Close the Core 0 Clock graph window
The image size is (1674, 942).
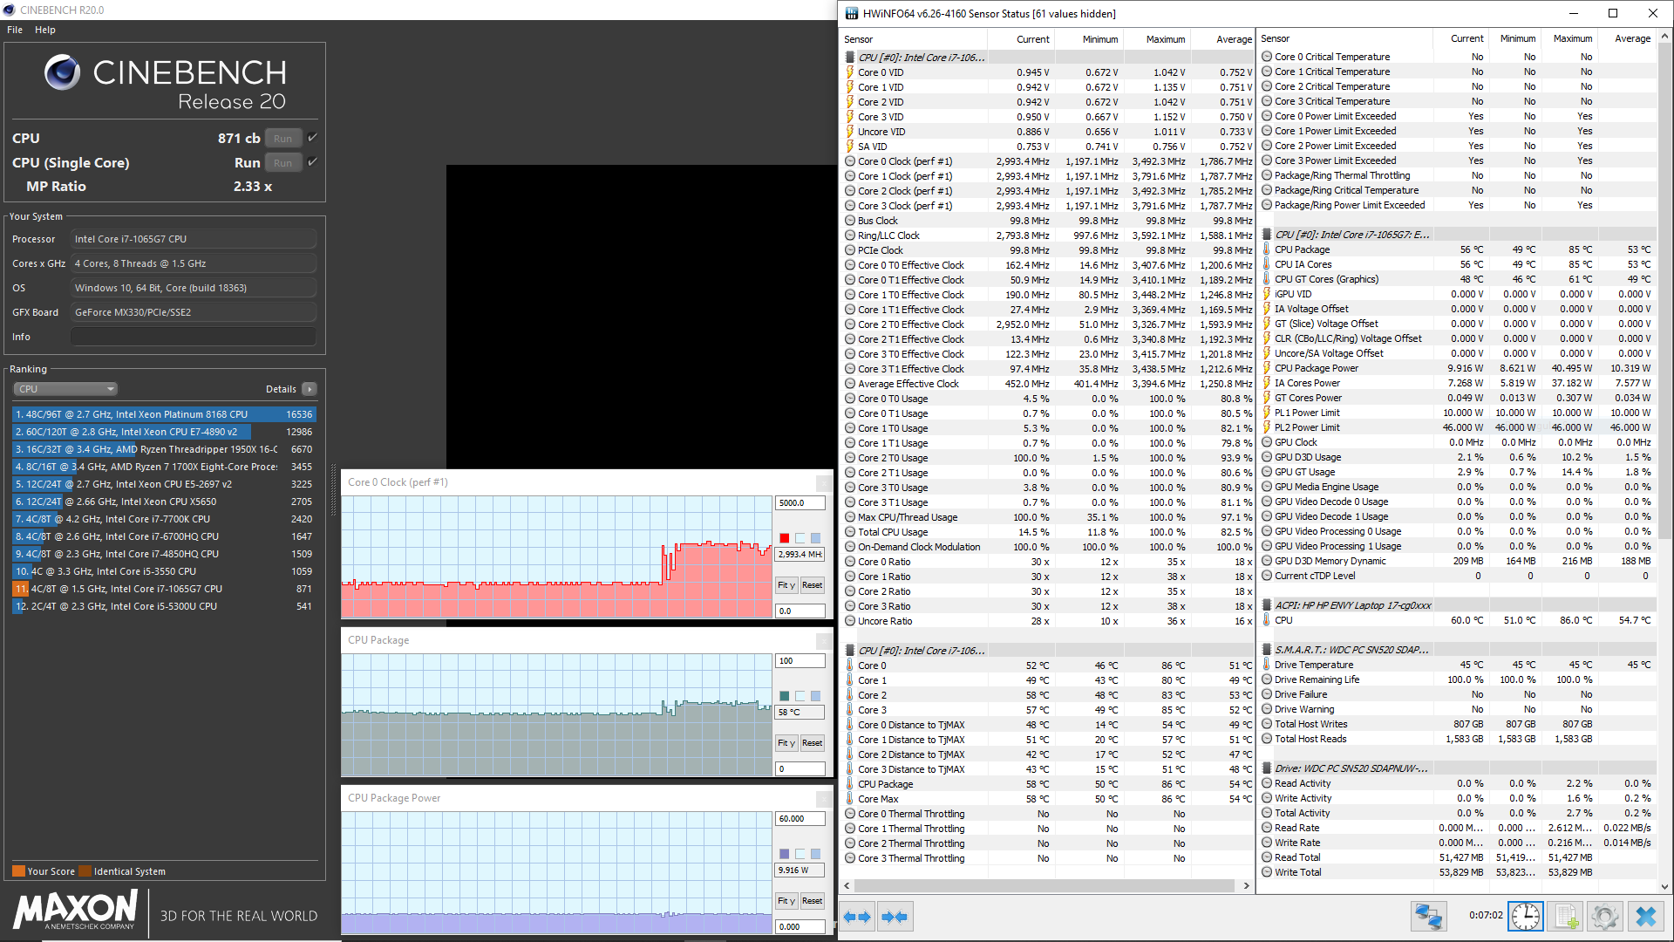(x=823, y=483)
